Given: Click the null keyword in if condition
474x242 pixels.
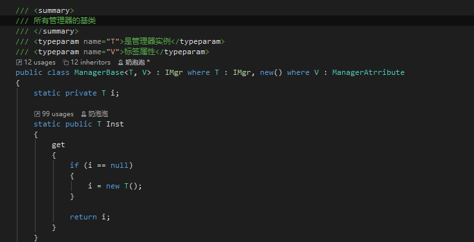Looking at the screenshot, I should pyautogui.click(x=120, y=165).
